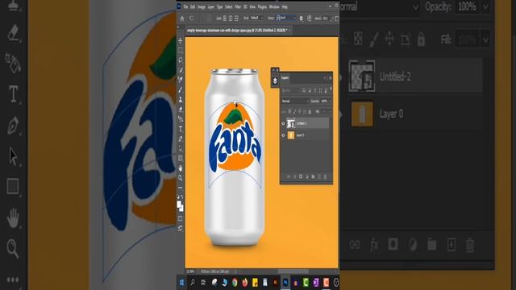Viewport: 516px width, 290px height.
Task: Toggle lock all padlock in the Layers panel
Action: [x=310, y=112]
